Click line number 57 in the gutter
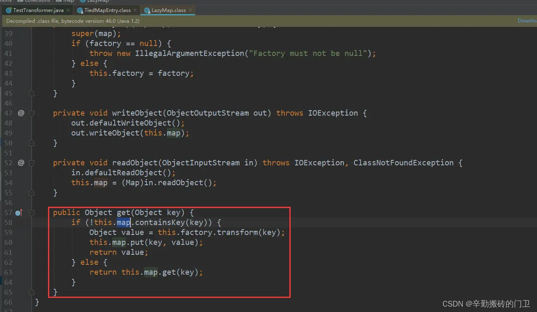This screenshot has width=537, height=312. coord(8,212)
